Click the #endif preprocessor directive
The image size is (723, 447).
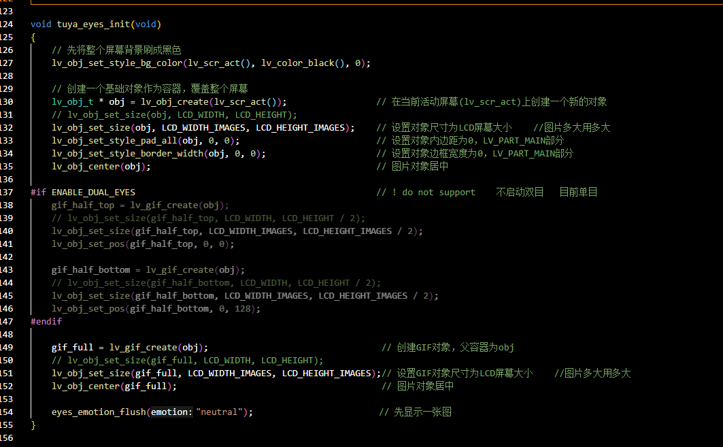46,321
